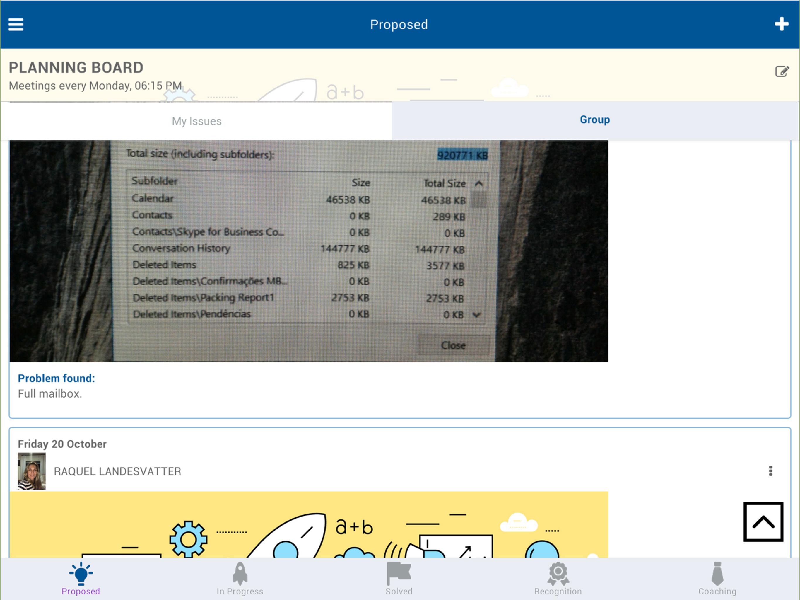Open the mailbox size screenshot image
Viewport: 800px width, 600px height.
tap(309, 251)
